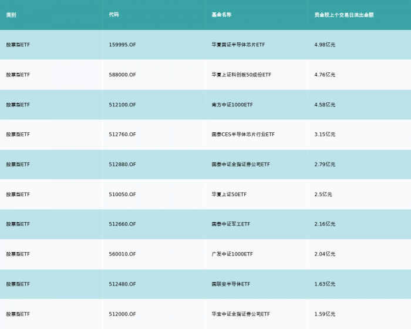Click outflow amount 2.16亿元
Image resolution: width=411 pixels, height=329 pixels.
coord(325,224)
